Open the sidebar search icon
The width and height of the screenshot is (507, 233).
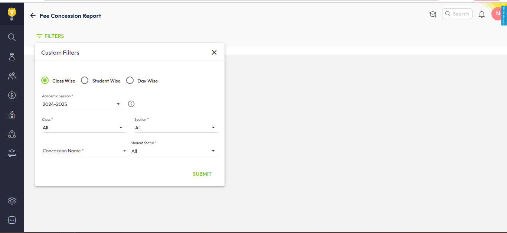click(12, 37)
